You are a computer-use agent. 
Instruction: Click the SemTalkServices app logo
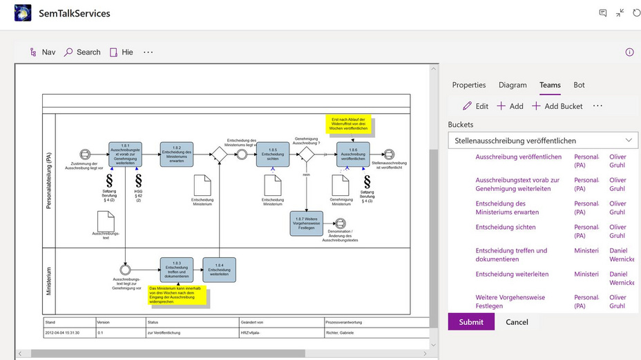tap(23, 13)
